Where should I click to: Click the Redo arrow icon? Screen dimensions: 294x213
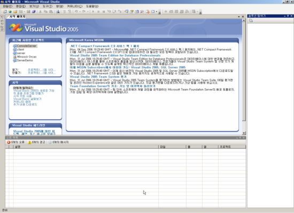pos(84,12)
